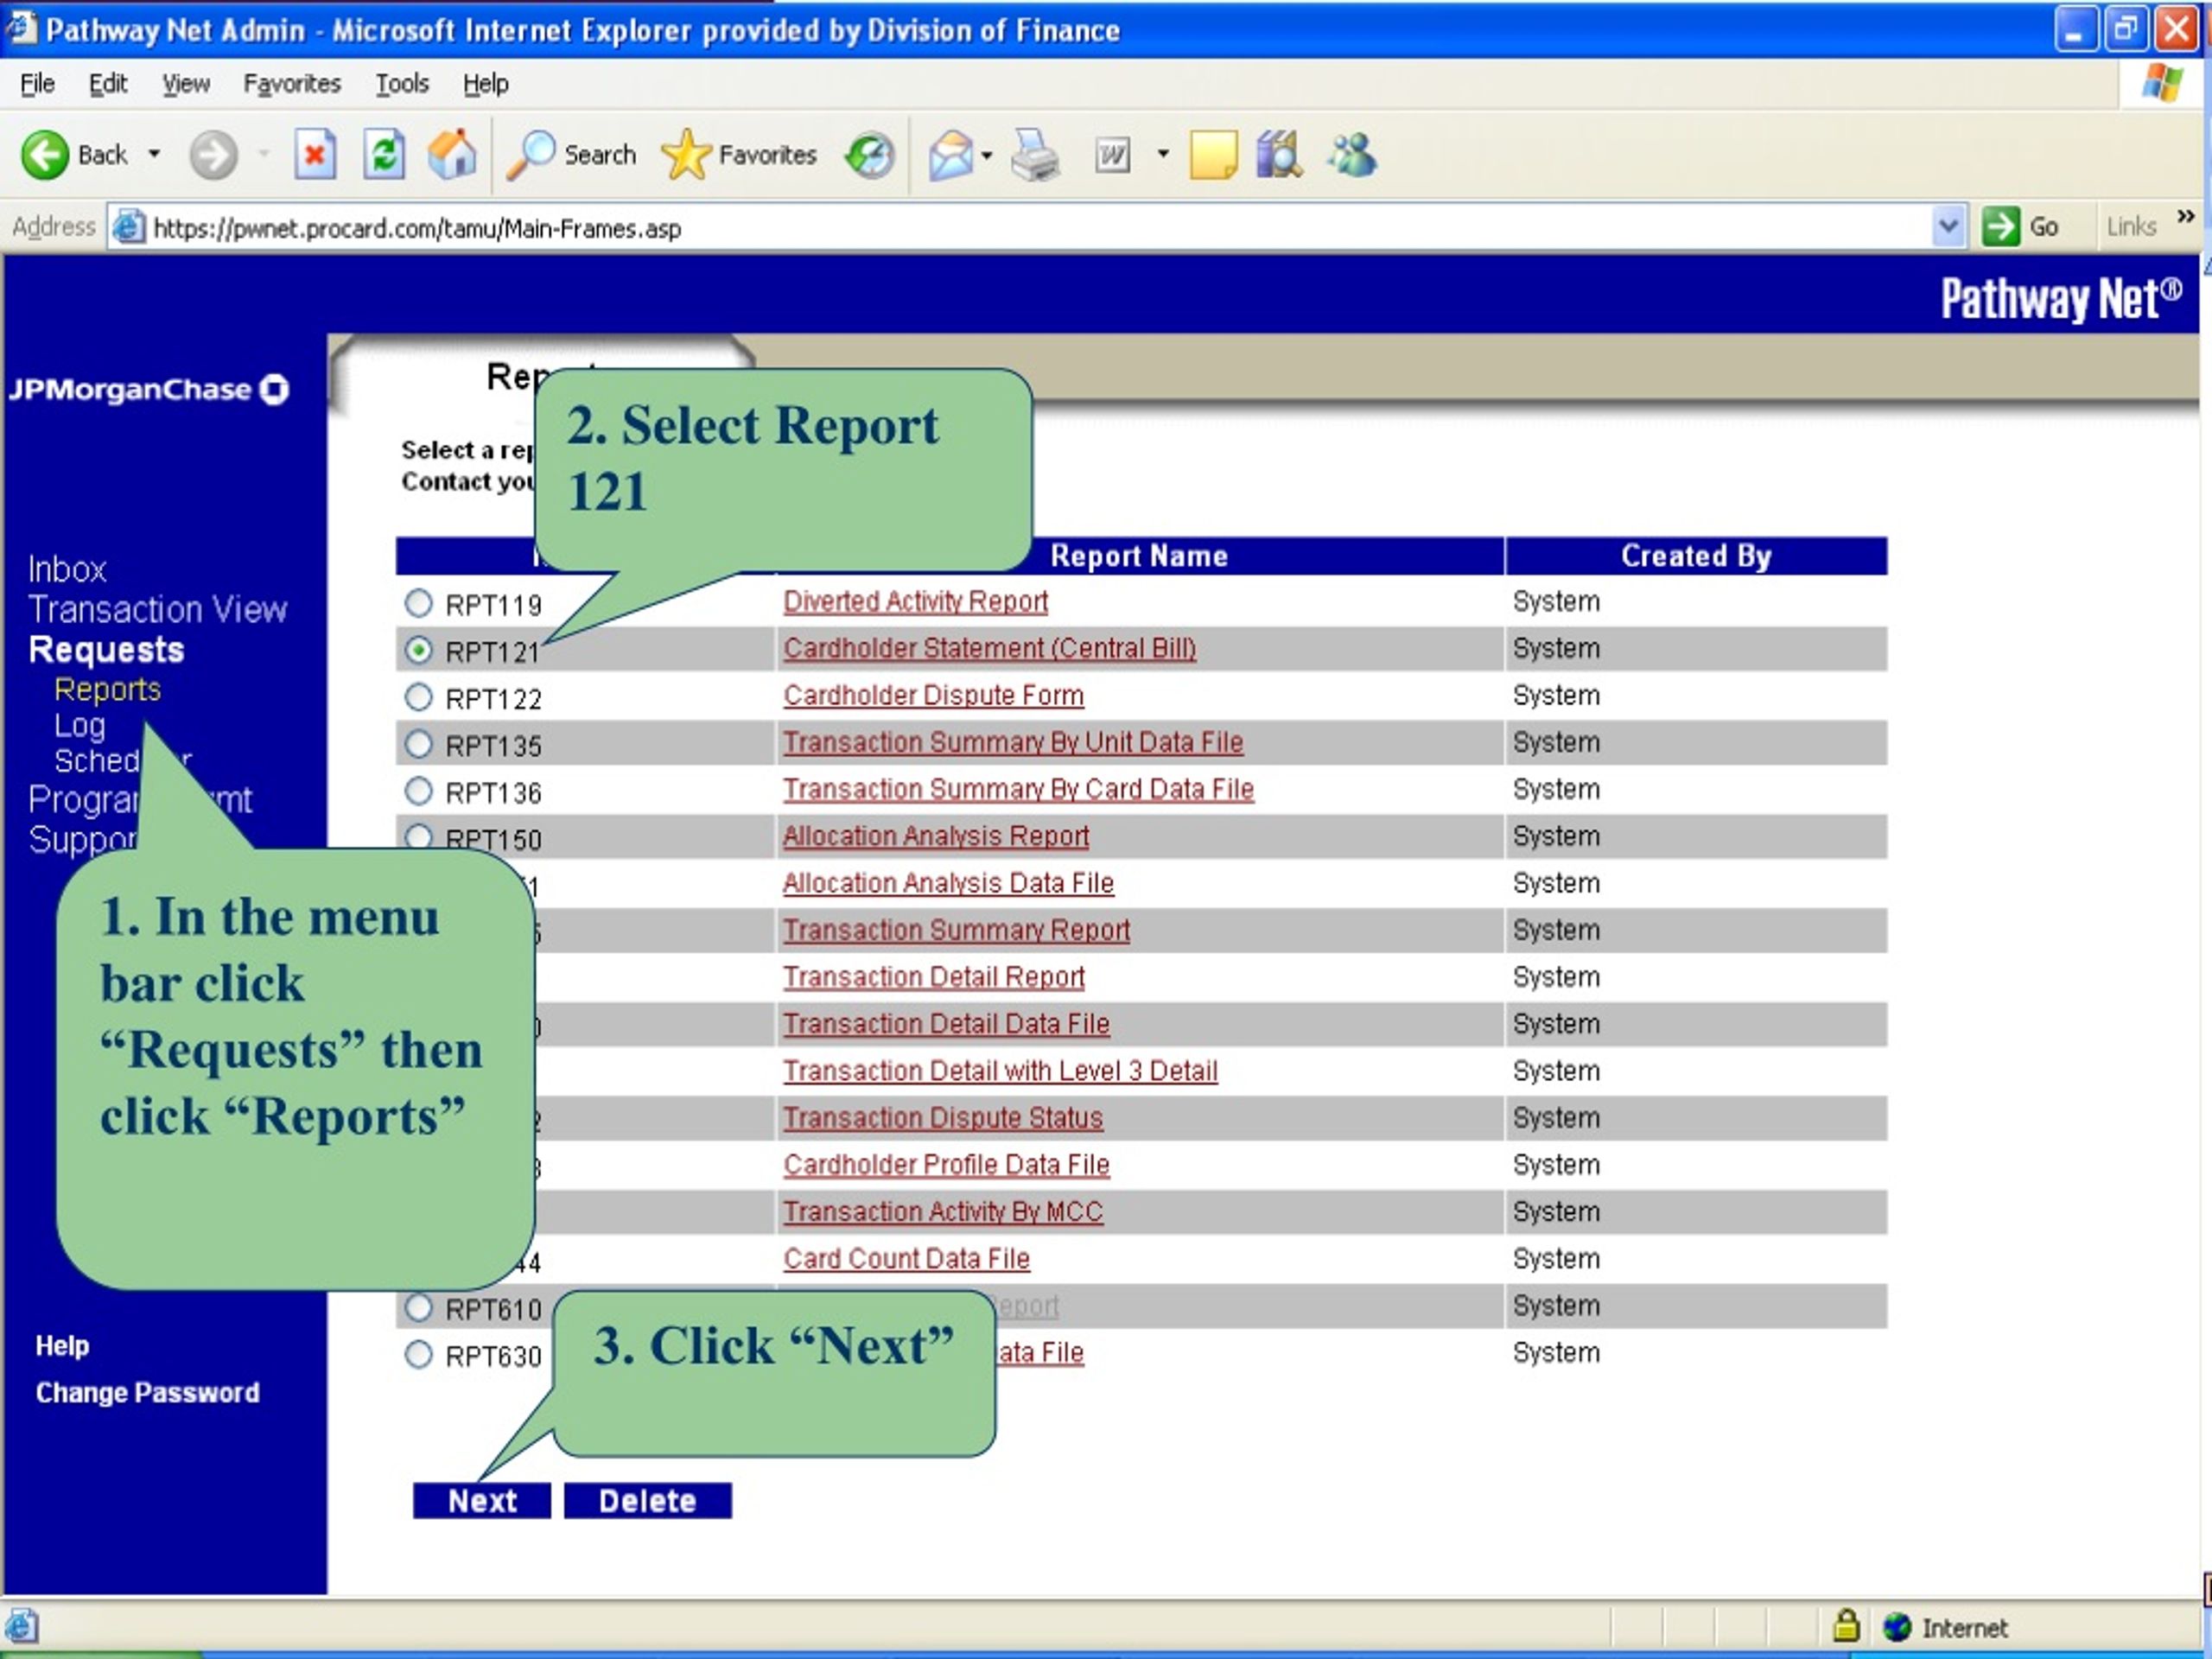Image resolution: width=2212 pixels, height=1659 pixels.
Task: Expand the Mail options dropdown arrow
Action: [x=986, y=155]
